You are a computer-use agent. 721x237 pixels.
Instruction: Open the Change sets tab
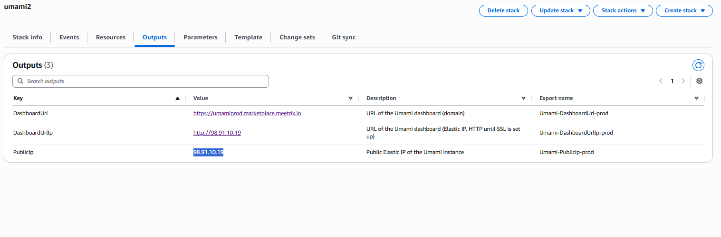point(297,37)
